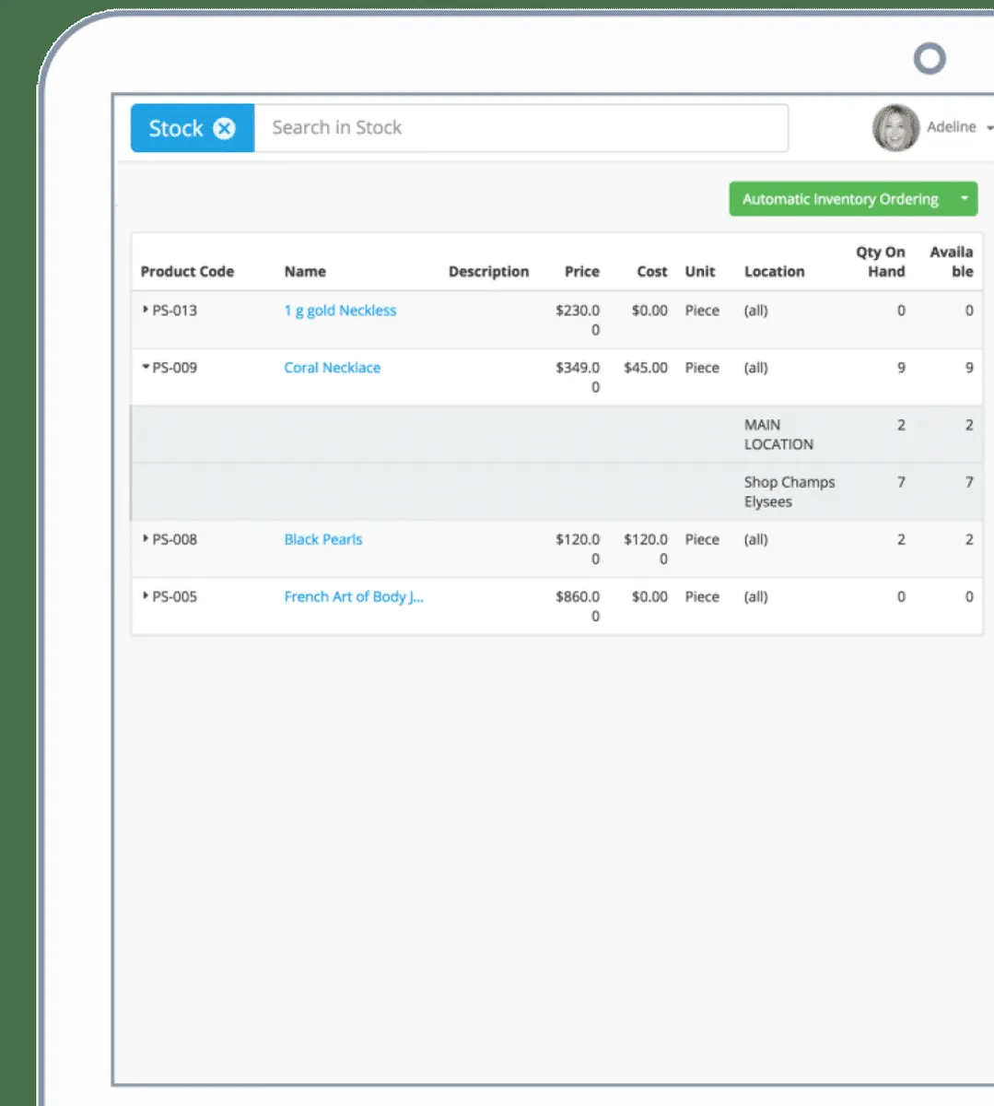Viewport: 994px width, 1106px height.
Task: Click the Adeline username text
Action: coord(951,127)
